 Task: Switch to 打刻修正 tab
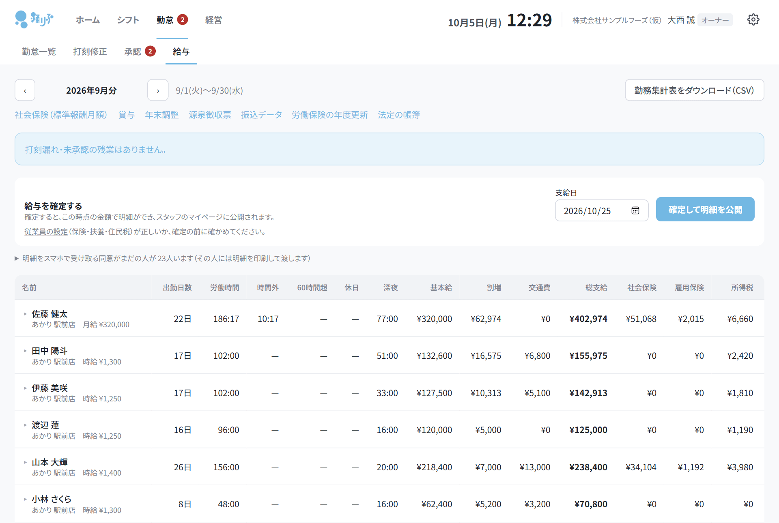pyautogui.click(x=90, y=51)
